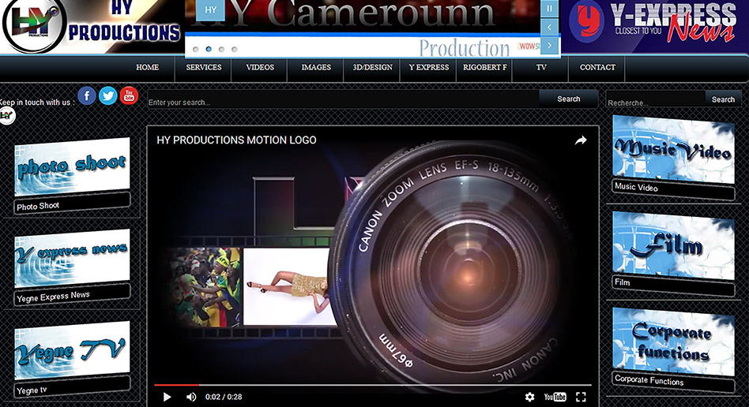Open the IMAGES menu item

tap(316, 67)
